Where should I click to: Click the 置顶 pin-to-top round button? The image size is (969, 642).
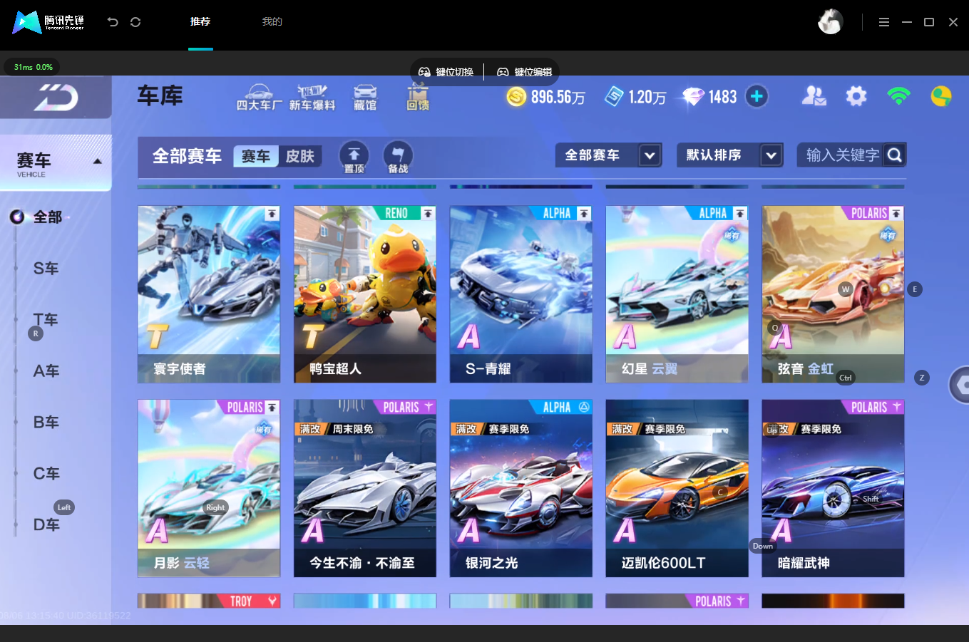click(354, 157)
